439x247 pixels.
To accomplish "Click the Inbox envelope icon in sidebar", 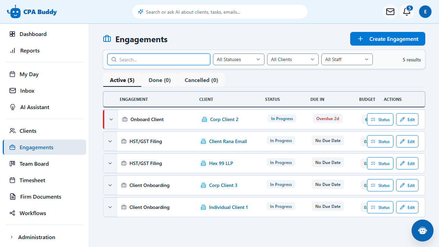I will tap(13, 91).
